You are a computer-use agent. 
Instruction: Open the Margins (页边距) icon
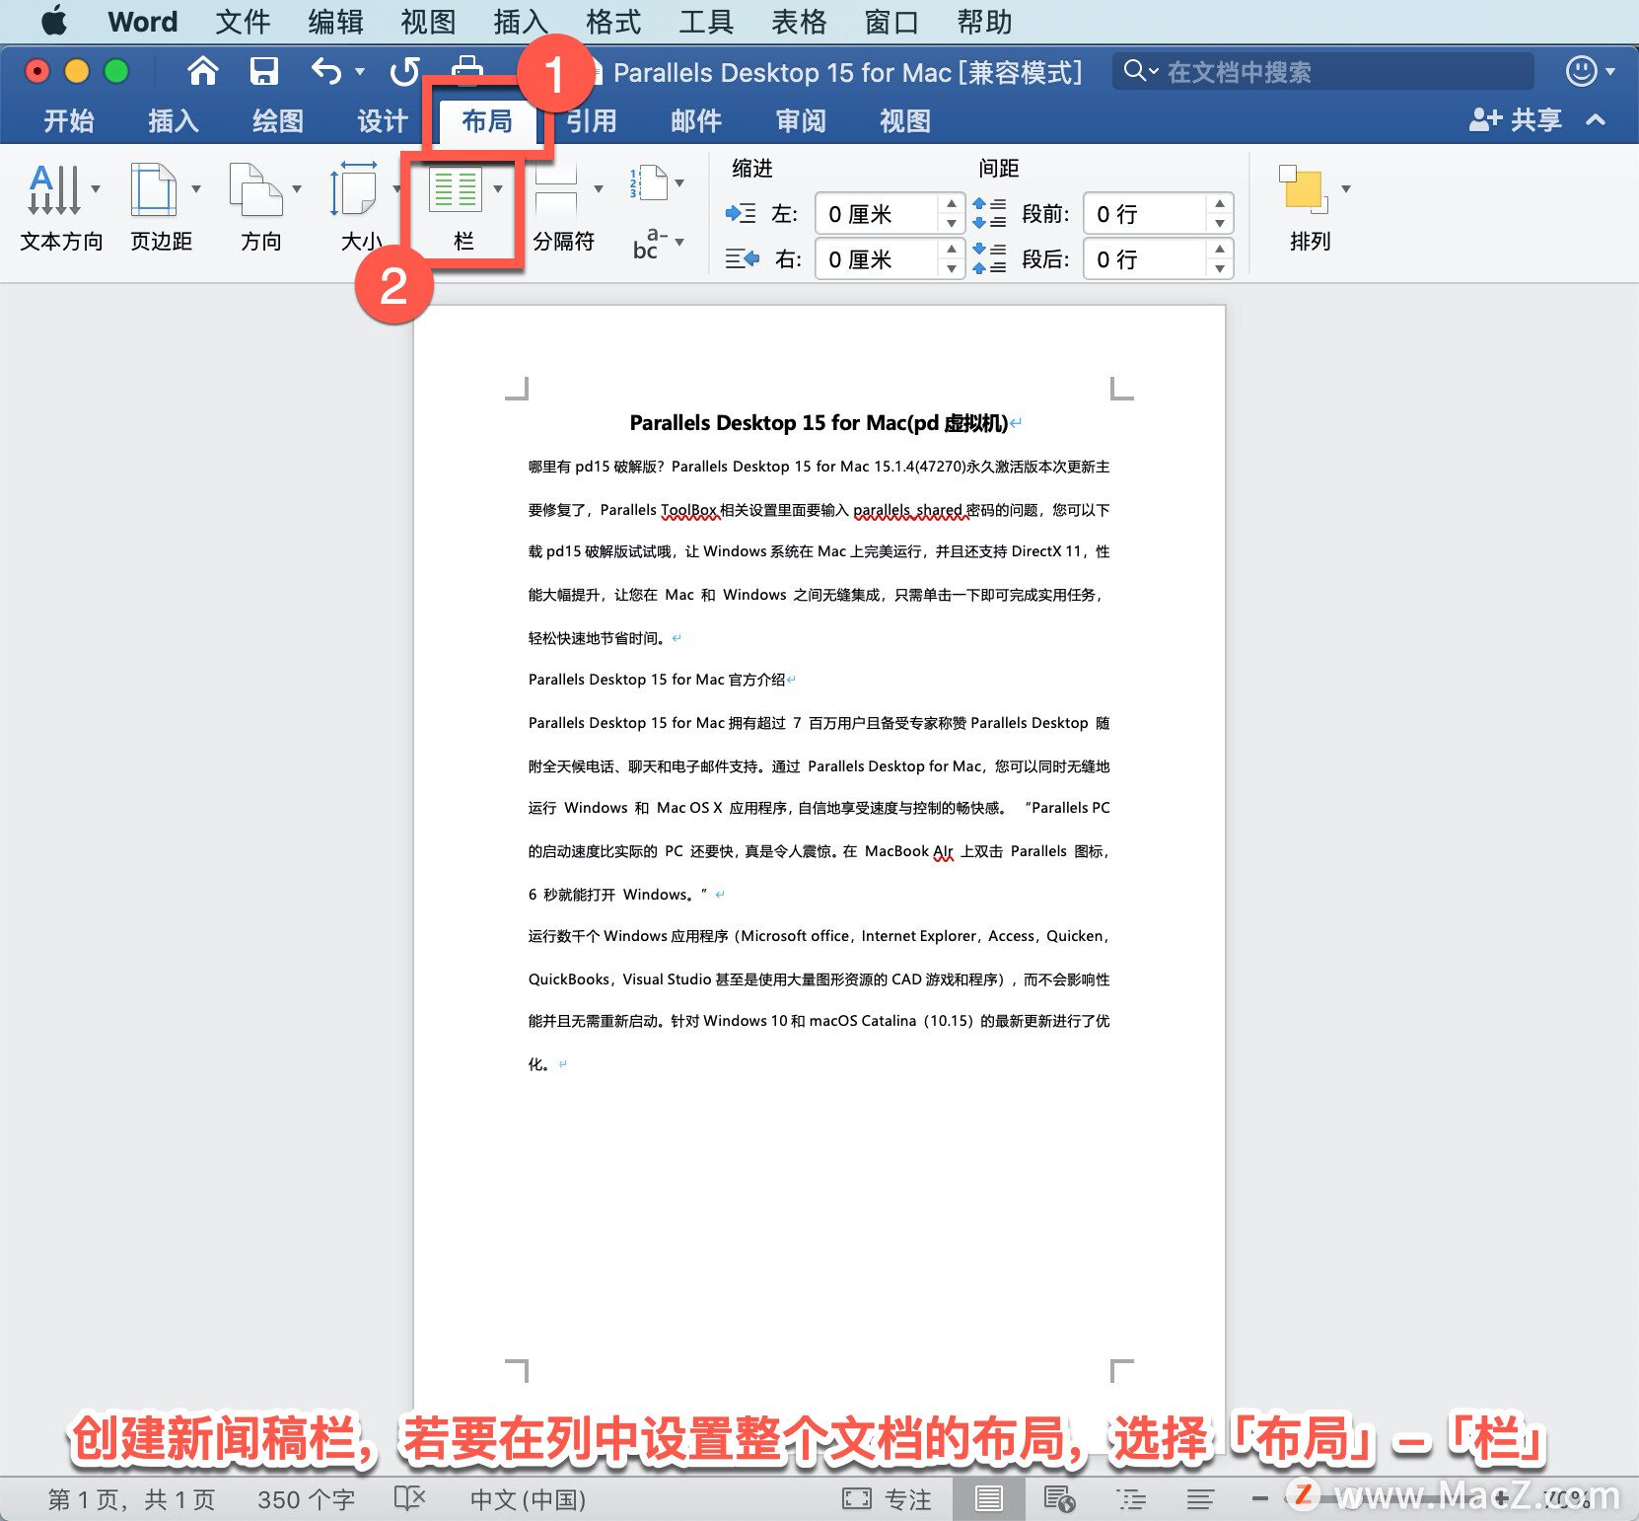154,189
